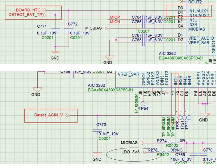The width and height of the screenshot is (217, 168).
Task: Click the MICBIAS port circle beside R274
Action: pyautogui.click(x=142, y=143)
